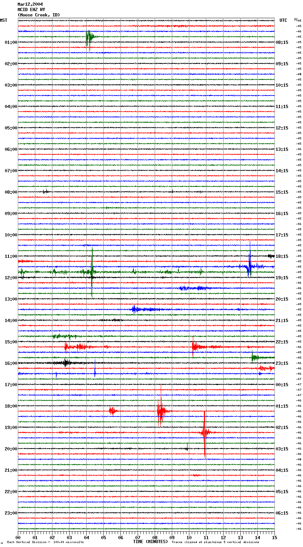Click the Traces clipped footer note
The height and width of the screenshot is (547, 303).
[215, 542]
